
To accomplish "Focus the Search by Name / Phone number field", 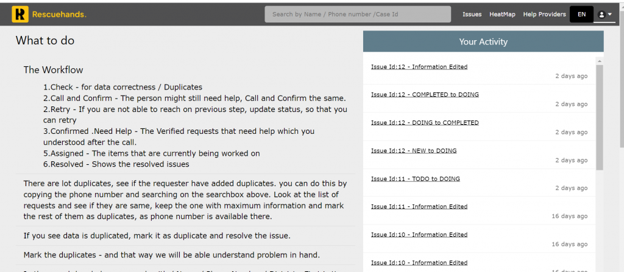I will pyautogui.click(x=358, y=14).
